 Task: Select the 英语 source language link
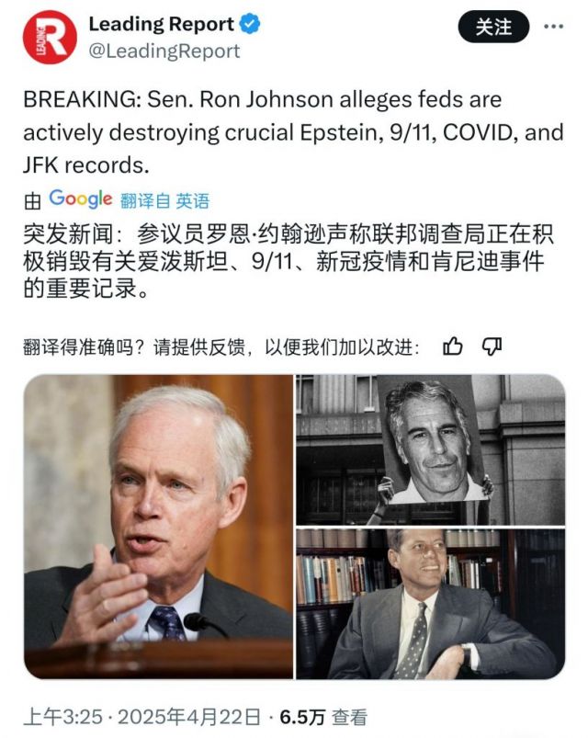tap(192, 201)
